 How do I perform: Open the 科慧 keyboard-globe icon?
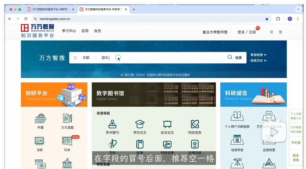[40, 118]
